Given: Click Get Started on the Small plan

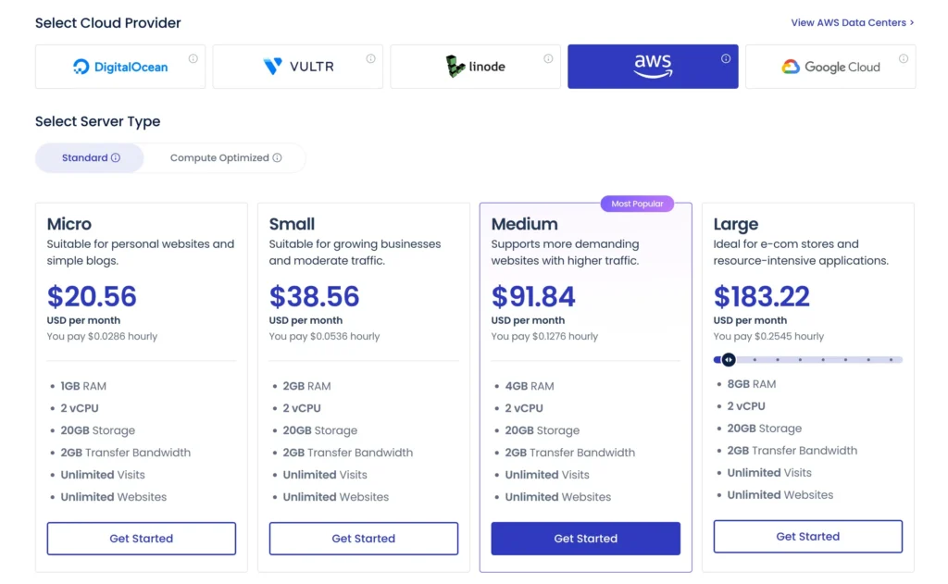Looking at the screenshot, I should tap(363, 538).
